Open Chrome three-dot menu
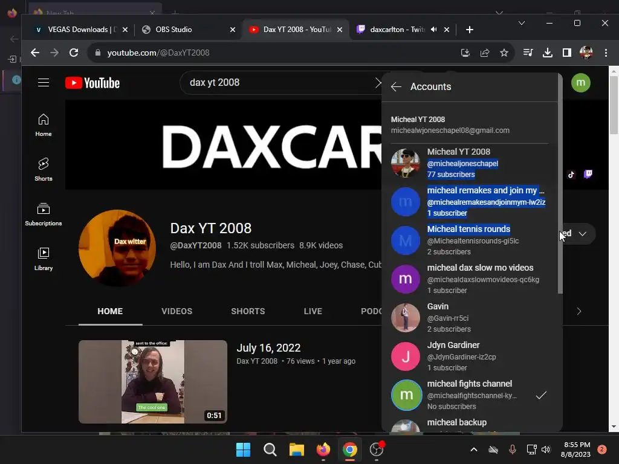Image resolution: width=619 pixels, height=464 pixels. [x=606, y=53]
